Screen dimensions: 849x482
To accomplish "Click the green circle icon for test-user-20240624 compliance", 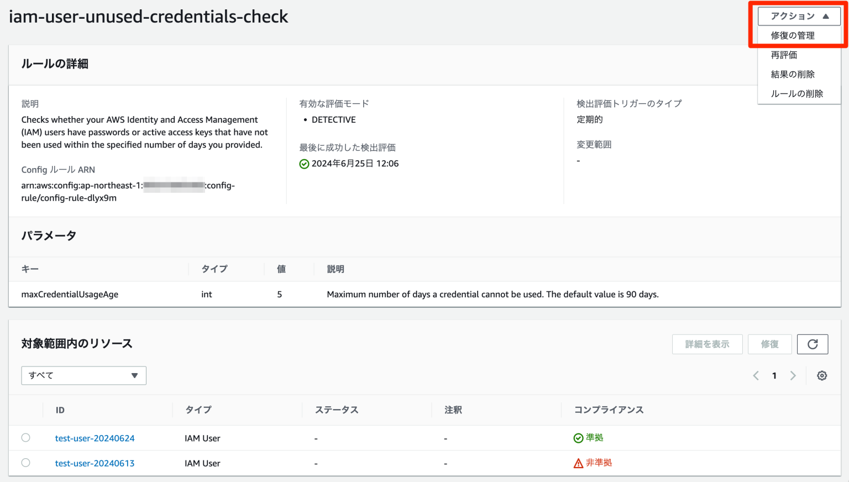I will coord(578,437).
